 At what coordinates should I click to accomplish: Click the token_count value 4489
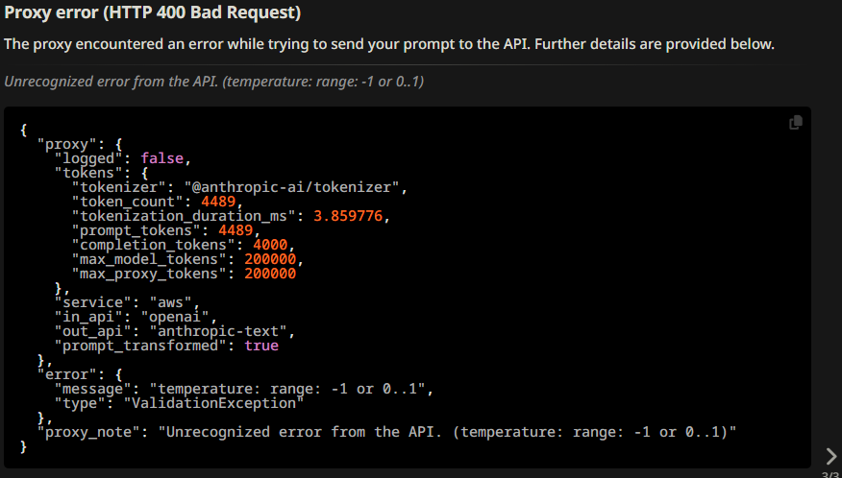[218, 202]
